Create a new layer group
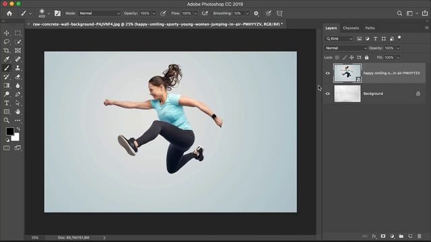 [401, 236]
